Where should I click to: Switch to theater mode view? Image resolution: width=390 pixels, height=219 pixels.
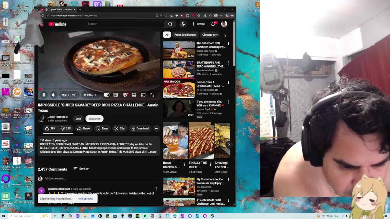(x=134, y=95)
